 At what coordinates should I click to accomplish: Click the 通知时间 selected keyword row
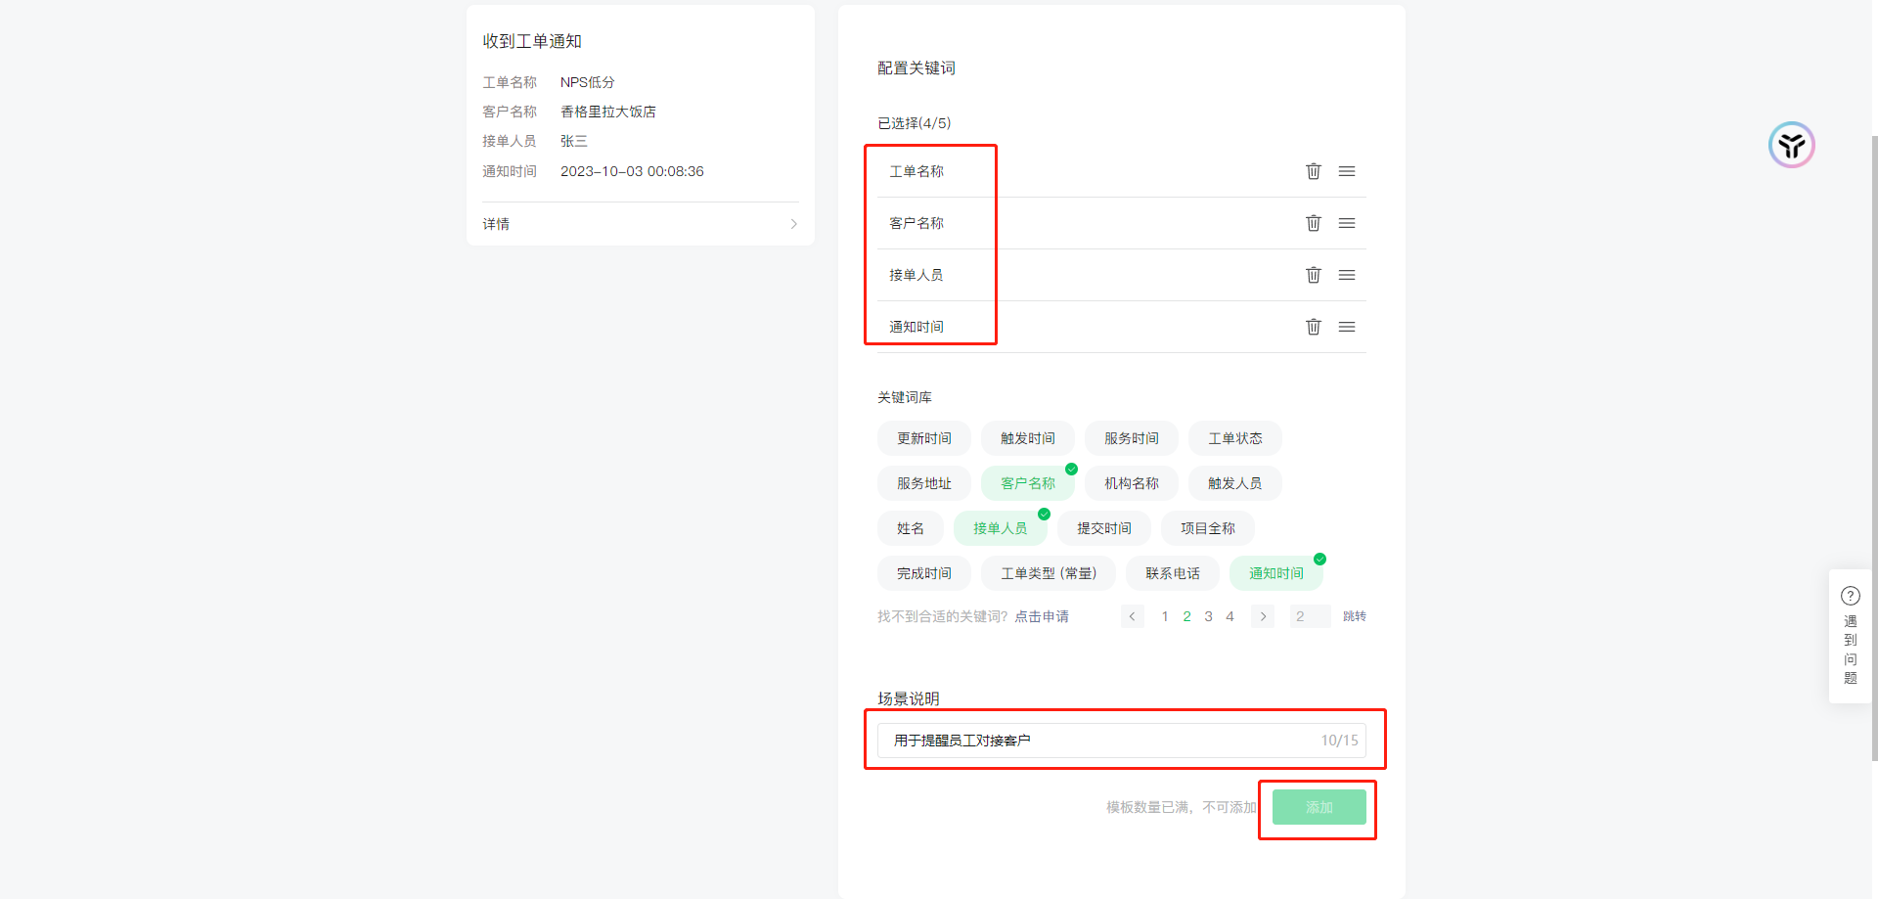1122,327
